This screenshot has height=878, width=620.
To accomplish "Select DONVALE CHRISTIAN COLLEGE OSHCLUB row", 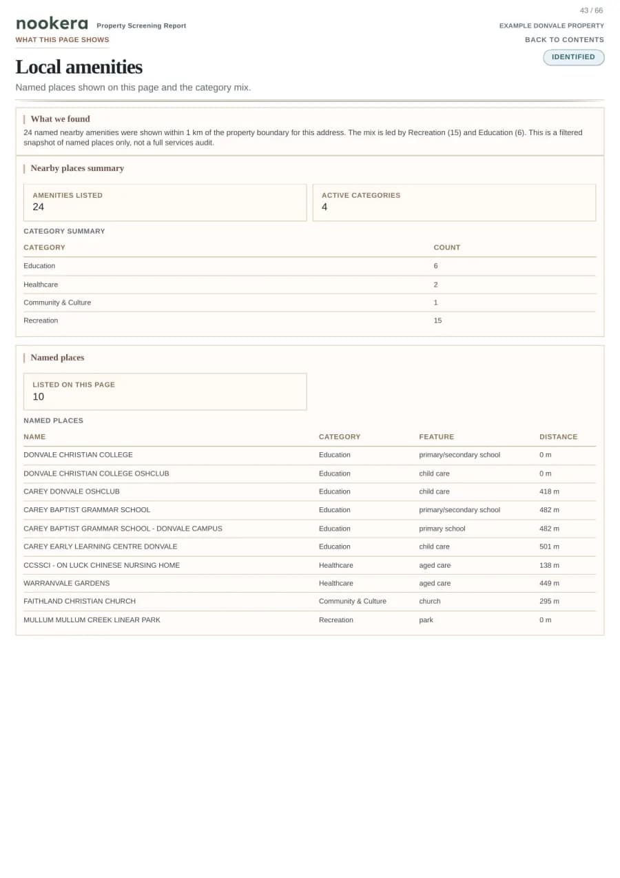I will point(309,473).
